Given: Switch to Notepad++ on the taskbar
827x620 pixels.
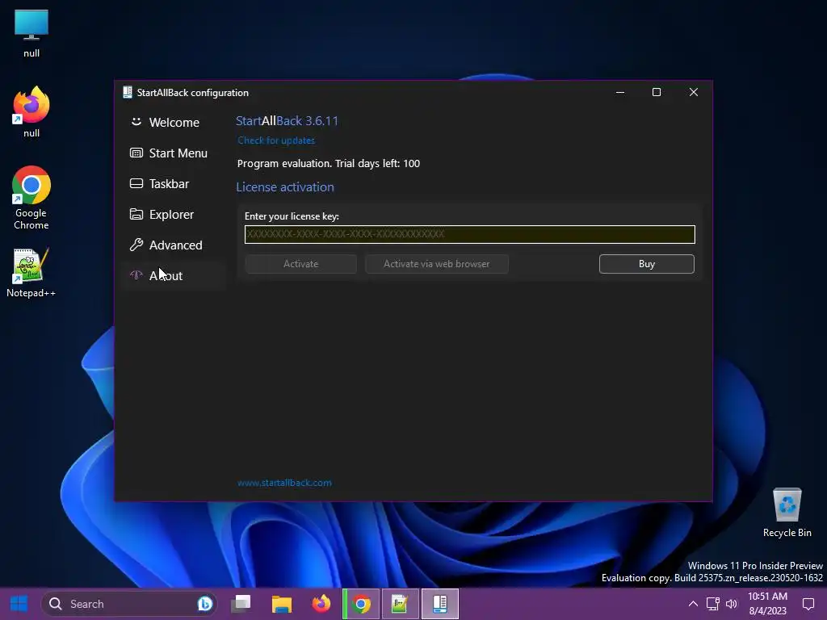Looking at the screenshot, I should [x=401, y=604].
